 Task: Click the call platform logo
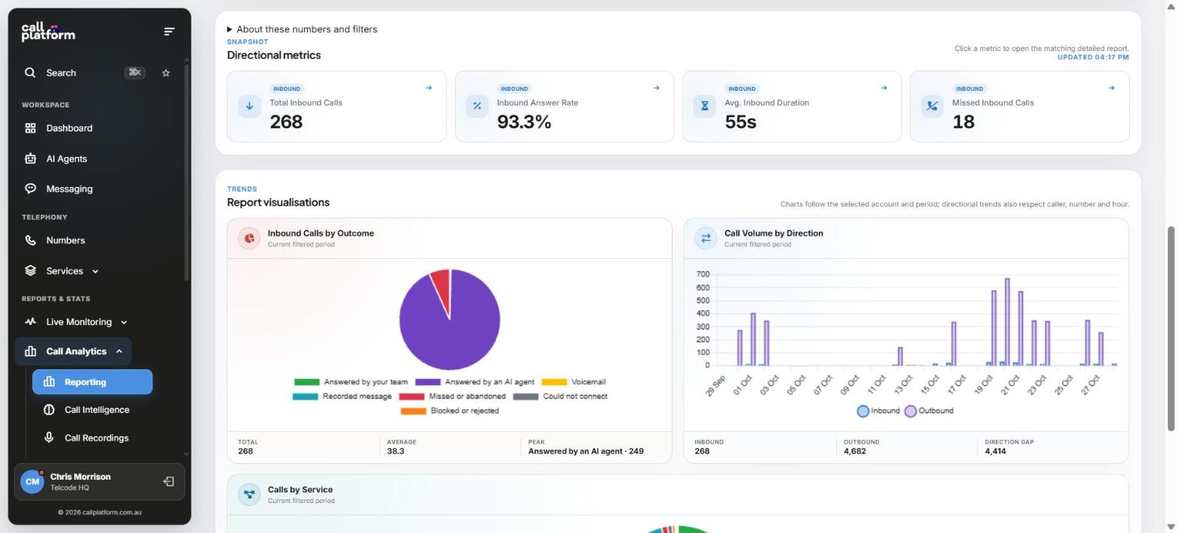click(x=48, y=32)
